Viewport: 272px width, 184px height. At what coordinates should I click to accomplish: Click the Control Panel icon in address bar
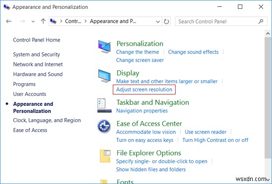coord(53,21)
